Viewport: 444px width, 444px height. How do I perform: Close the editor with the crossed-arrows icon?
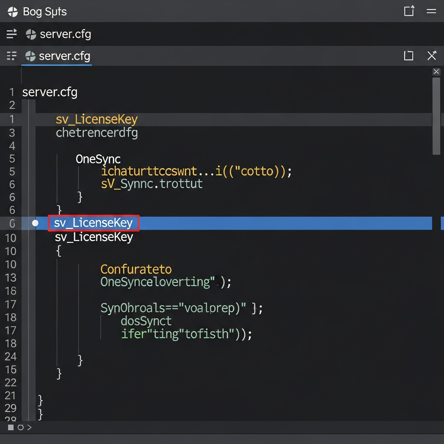[432, 55]
